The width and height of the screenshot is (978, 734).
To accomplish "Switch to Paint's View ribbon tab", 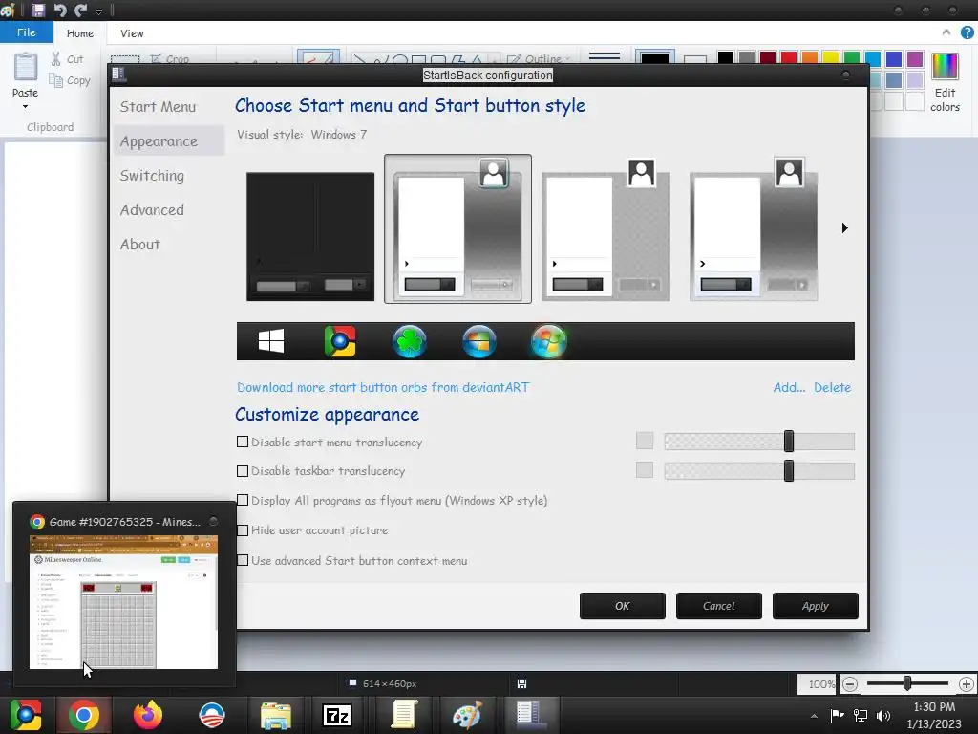I will click(x=132, y=33).
